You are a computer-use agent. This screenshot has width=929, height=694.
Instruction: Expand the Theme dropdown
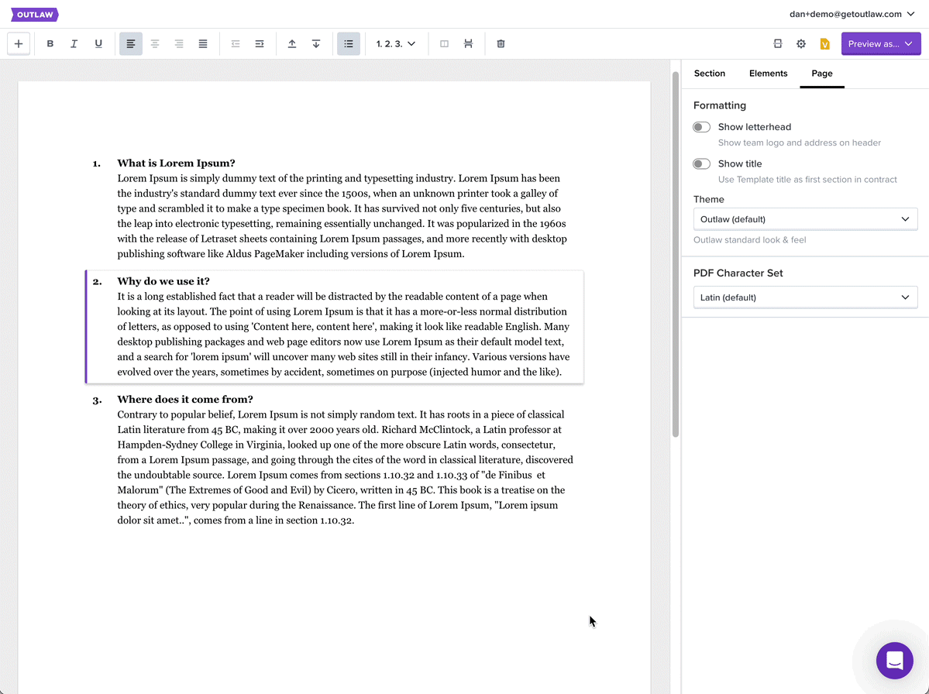click(805, 219)
